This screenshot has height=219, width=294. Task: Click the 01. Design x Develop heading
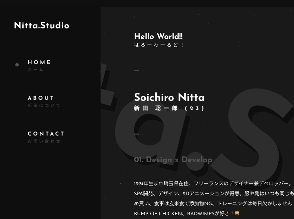[173, 160]
